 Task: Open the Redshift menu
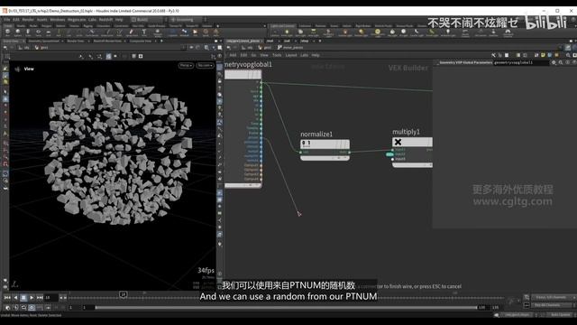(105, 20)
